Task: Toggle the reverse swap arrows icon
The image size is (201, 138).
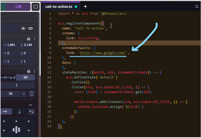Action: (32, 112)
